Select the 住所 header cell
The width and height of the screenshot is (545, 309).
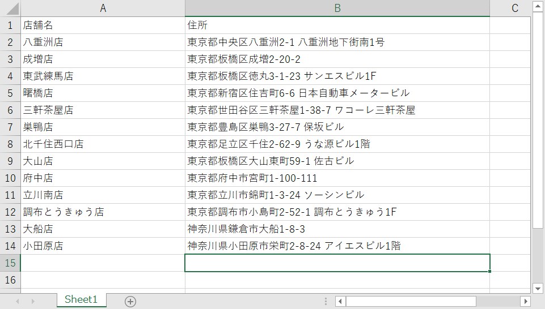[x=337, y=25]
